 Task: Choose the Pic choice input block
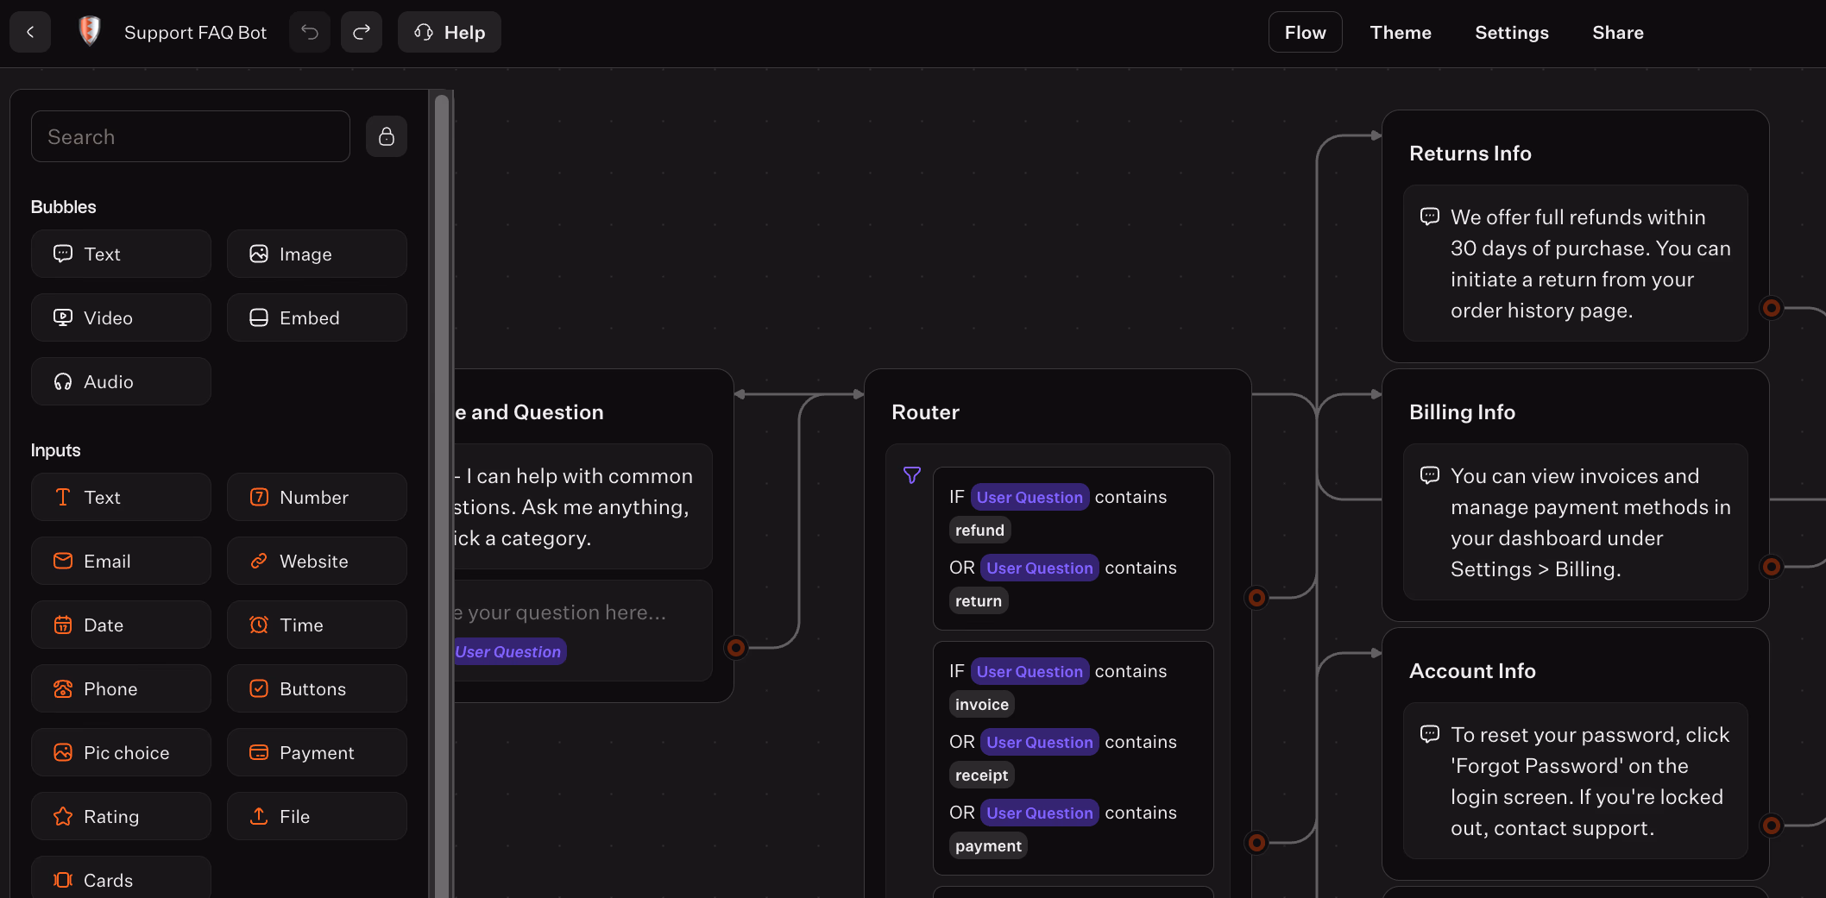point(121,752)
